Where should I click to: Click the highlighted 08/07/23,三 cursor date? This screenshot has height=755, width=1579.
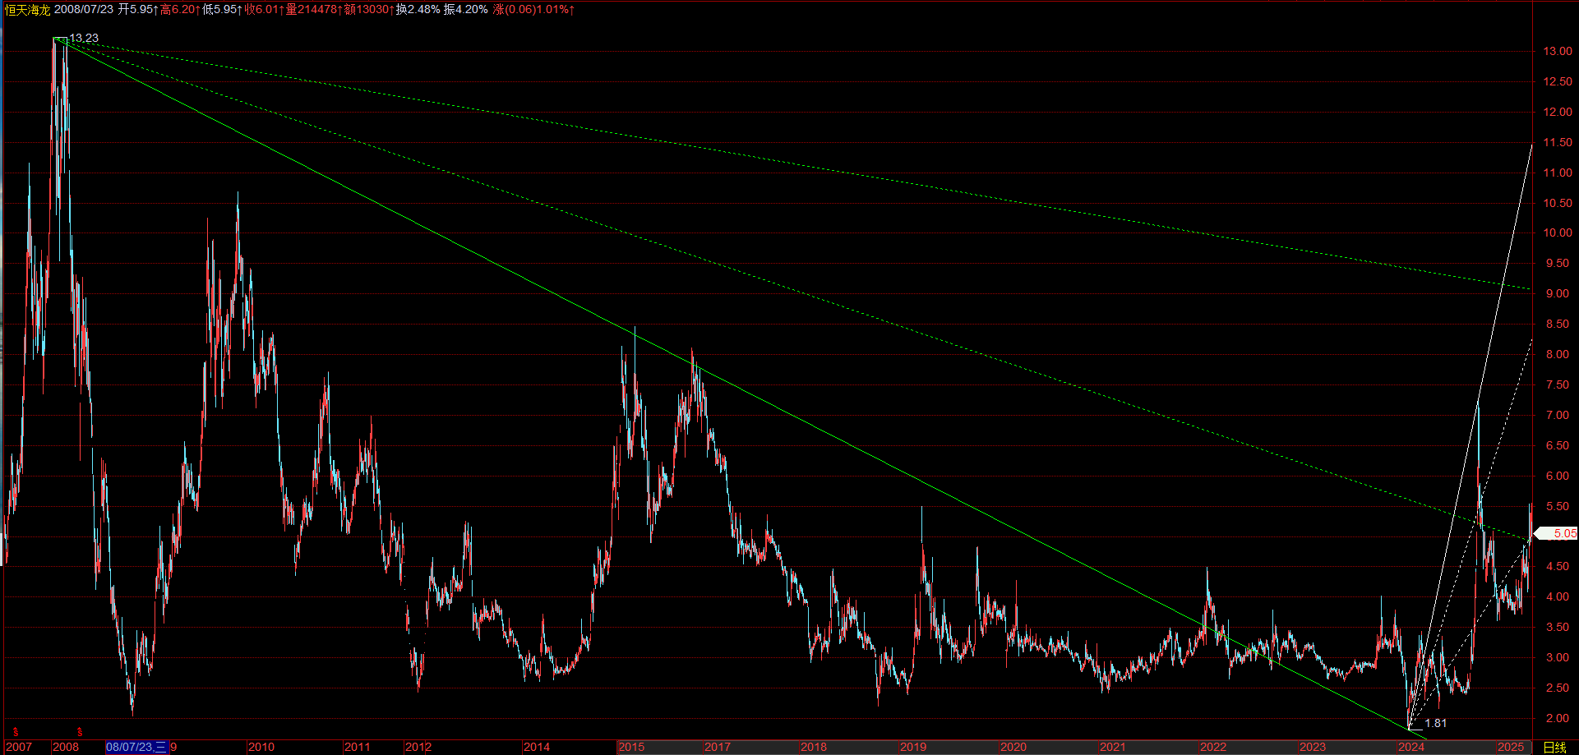pos(136,747)
